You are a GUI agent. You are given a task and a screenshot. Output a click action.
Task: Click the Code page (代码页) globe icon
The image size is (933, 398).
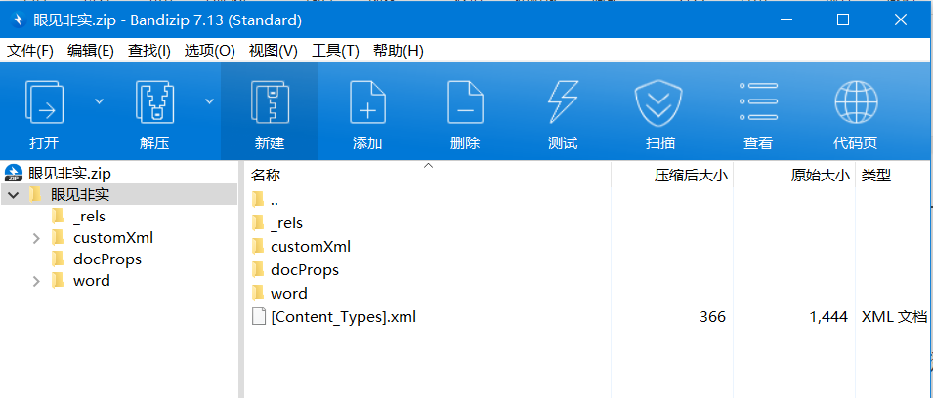pos(856,101)
